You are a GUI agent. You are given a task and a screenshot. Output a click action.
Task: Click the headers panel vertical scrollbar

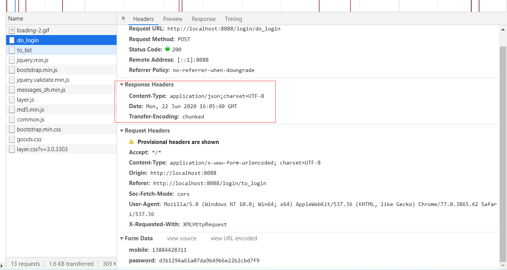click(503, 152)
